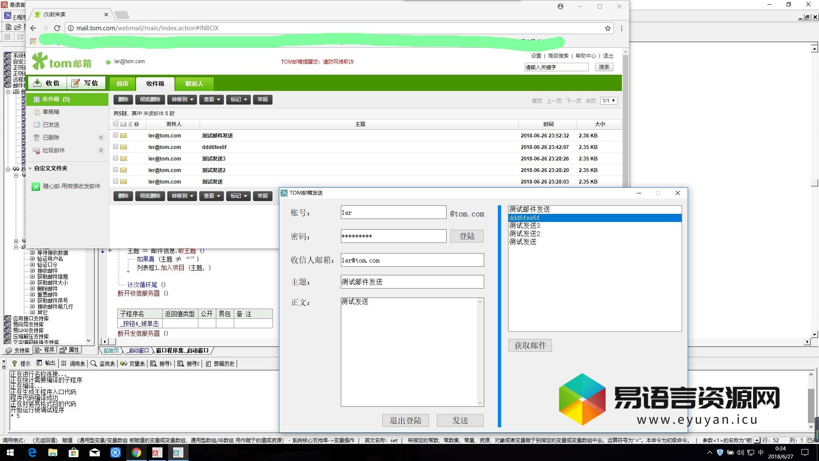Check the 测试发送2 email row checkbox
Viewport: 819px width, 461px height.
click(x=116, y=170)
